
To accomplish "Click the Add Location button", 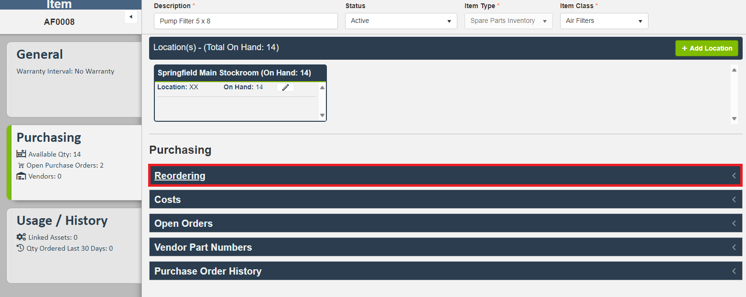I will [706, 48].
